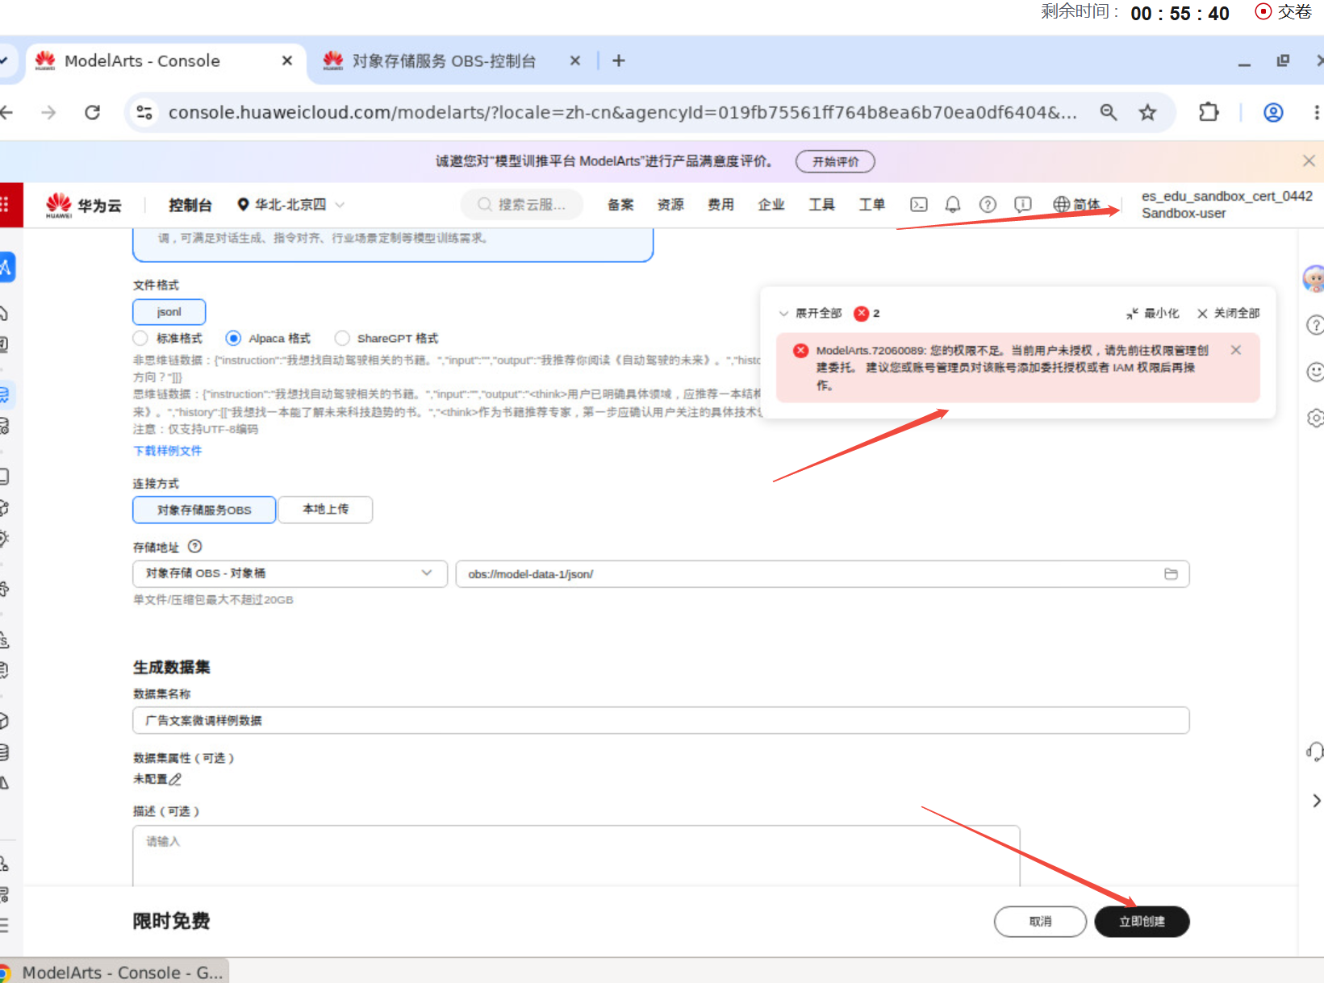Open the headset support icon on right edge
Image resolution: width=1324 pixels, height=983 pixels.
click(x=1315, y=752)
